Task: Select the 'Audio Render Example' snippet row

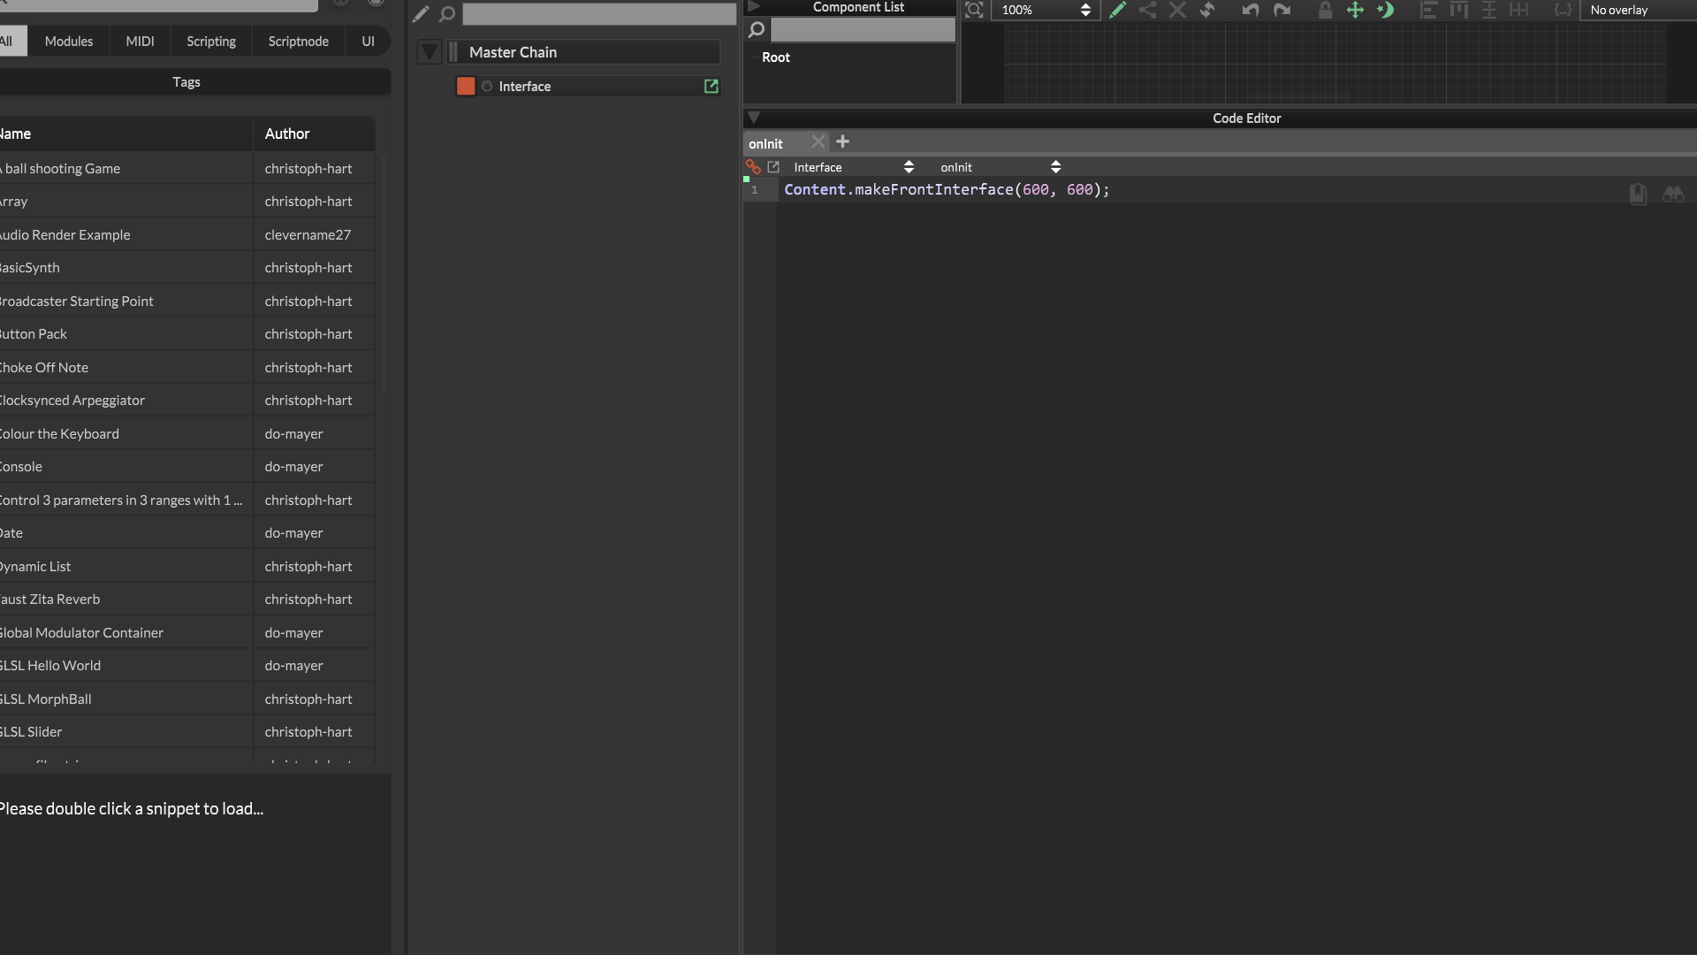Action: point(187,234)
